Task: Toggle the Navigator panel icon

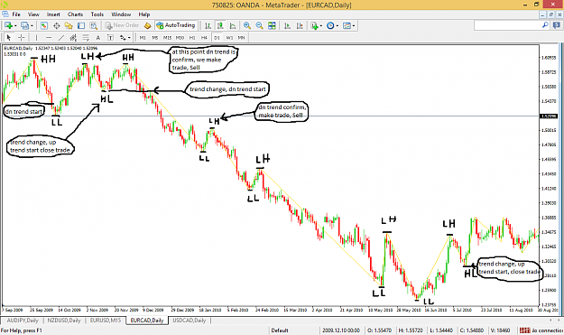Action: click(x=69, y=25)
